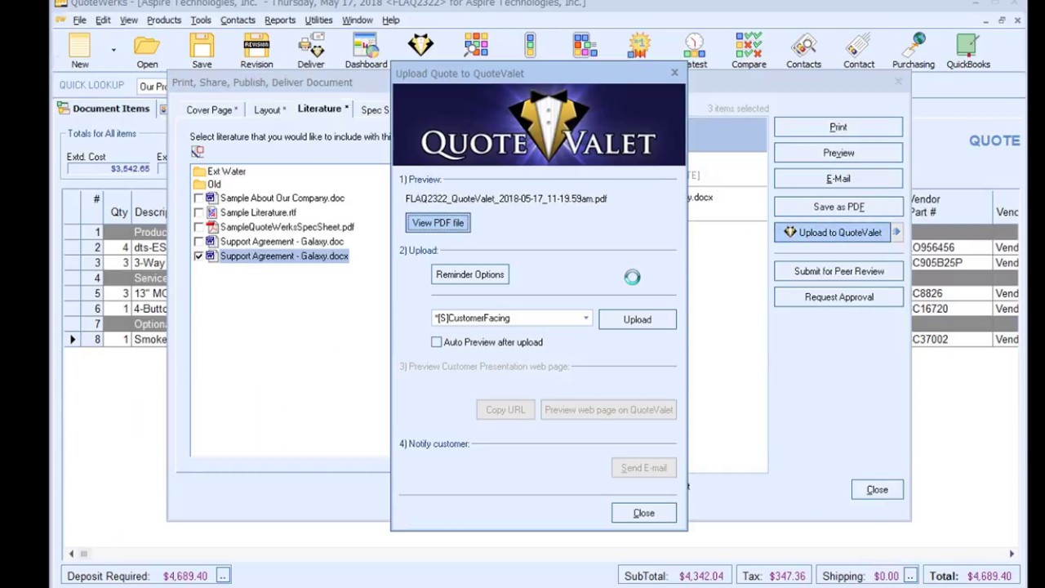This screenshot has width=1045, height=588.
Task: Select the Support Agreement - Galaxy.docx file name
Action: click(284, 256)
